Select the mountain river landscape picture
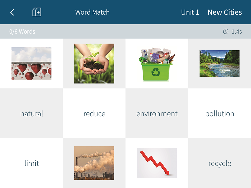The height and width of the screenshot is (188, 251). coord(219,63)
